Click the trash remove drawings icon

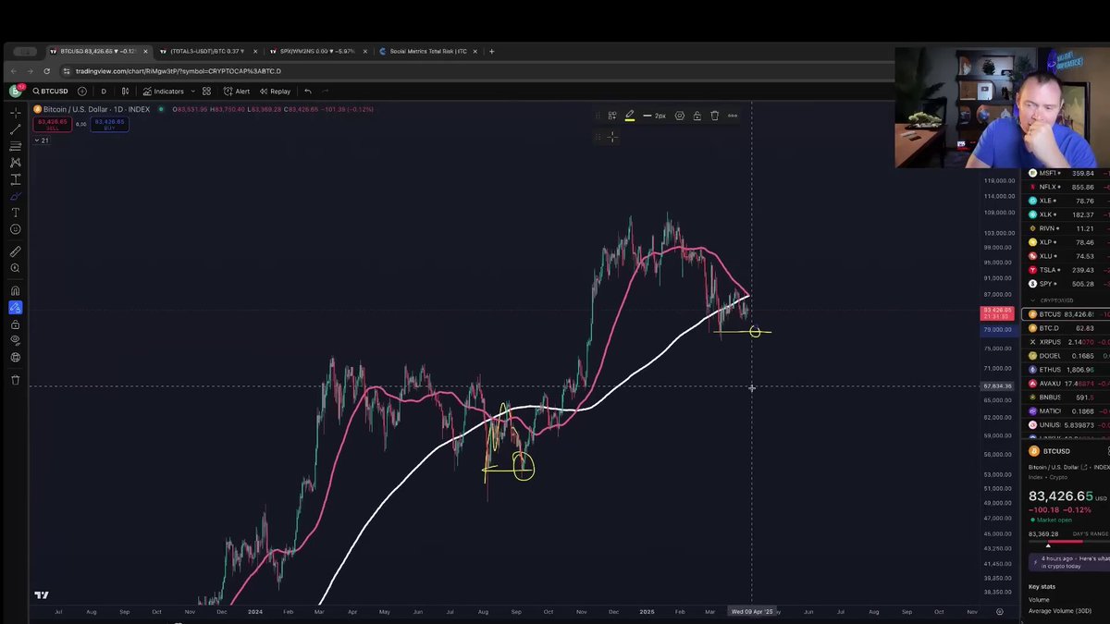point(16,380)
